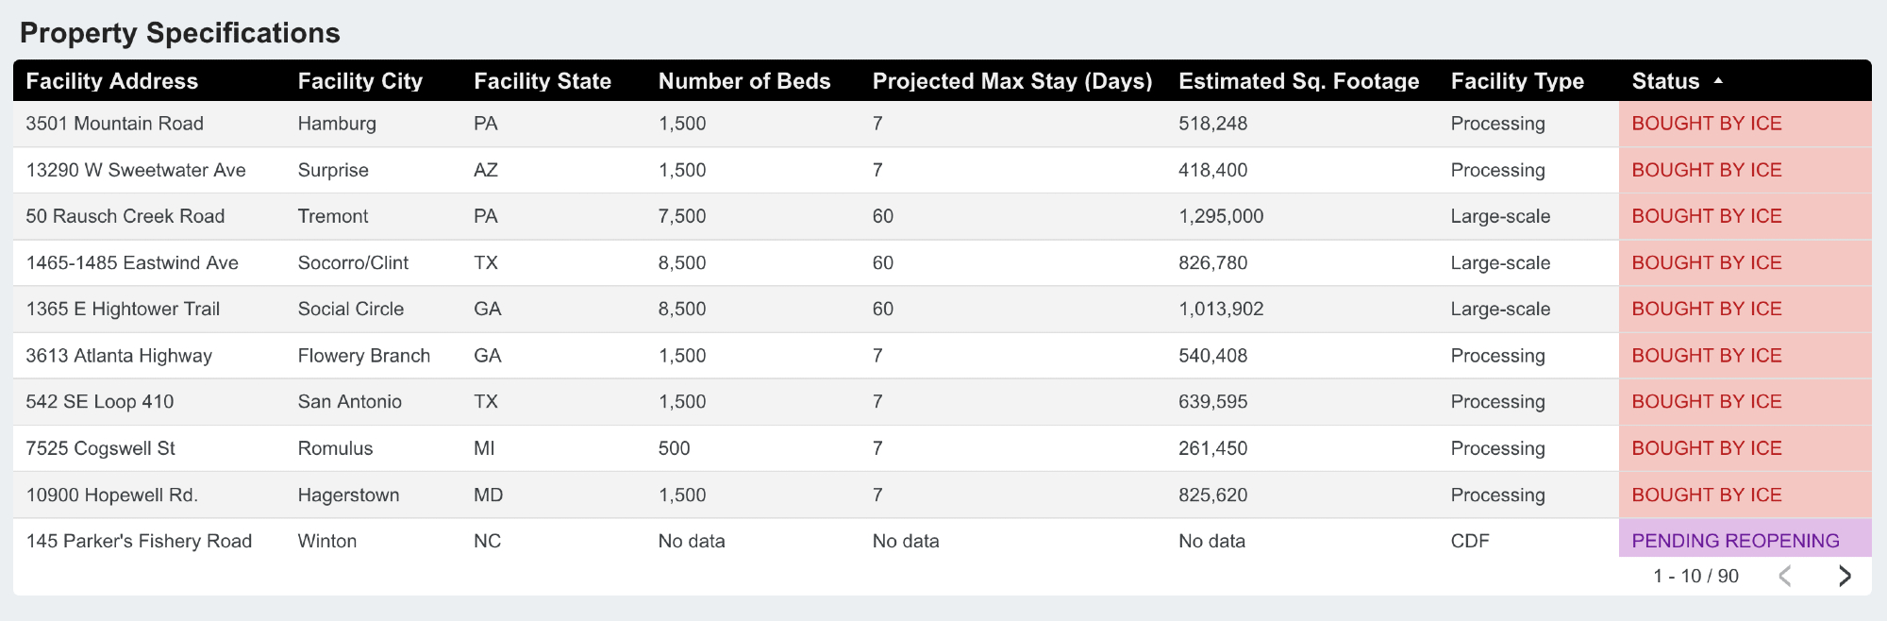Sort by Facility Address column
Viewport: 1887px width, 621px height.
click(x=111, y=81)
